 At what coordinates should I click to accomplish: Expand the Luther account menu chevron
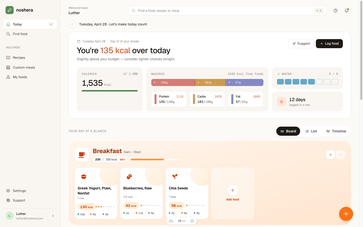coord(53,216)
